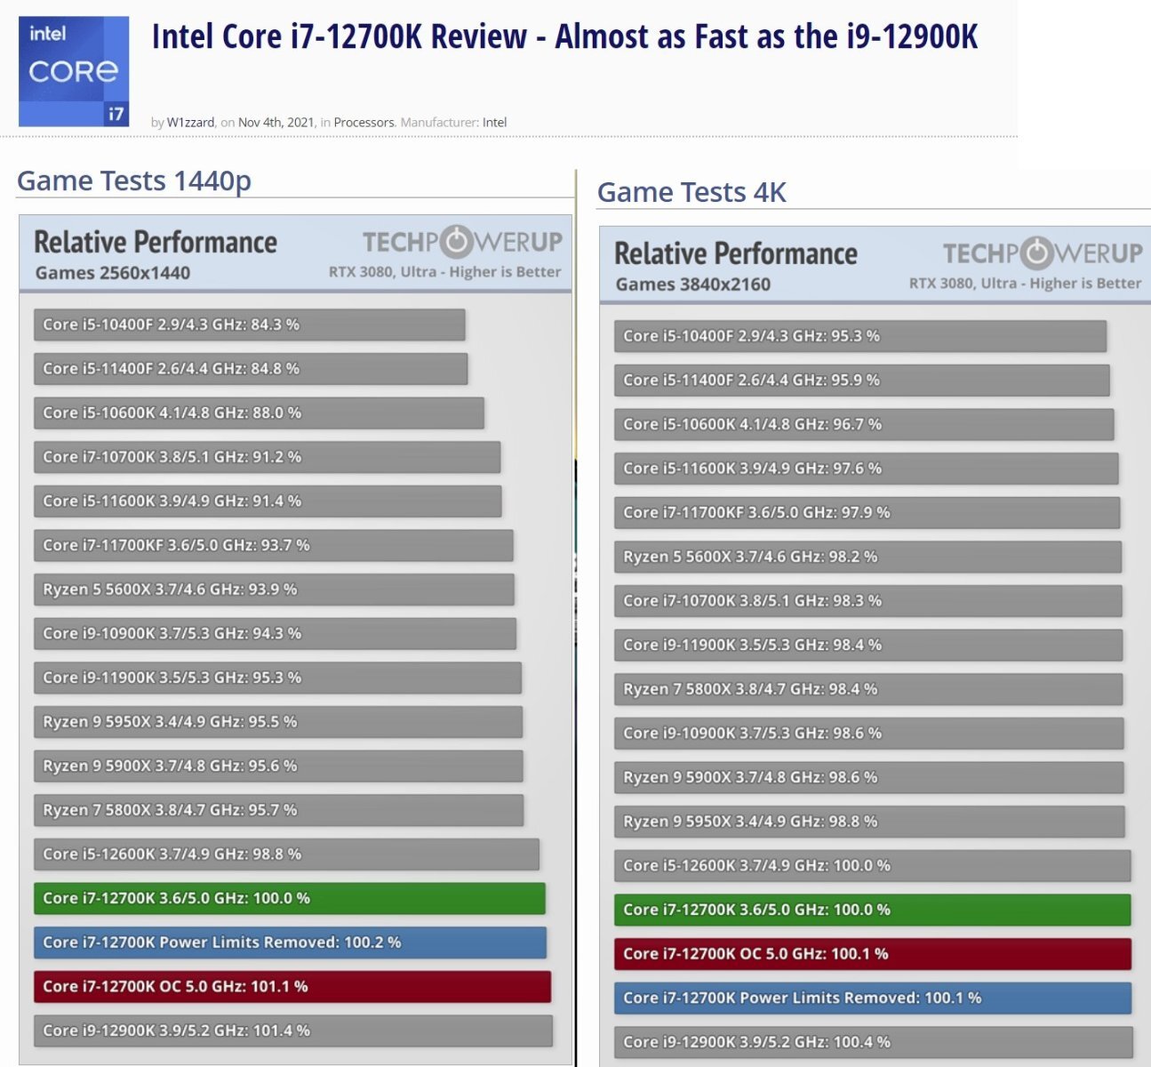1151x1067 pixels.
Task: Select the Core i5-10400F 84.3 % bar
Action: (250, 325)
